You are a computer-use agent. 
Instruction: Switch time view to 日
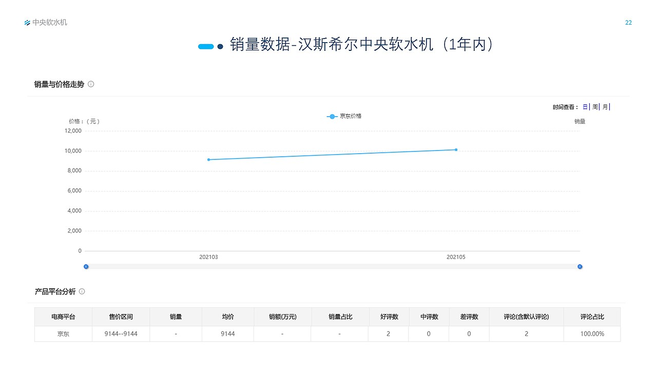585,107
